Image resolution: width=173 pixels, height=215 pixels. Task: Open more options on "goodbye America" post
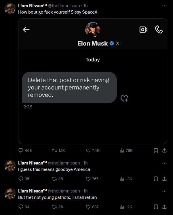[164, 163]
